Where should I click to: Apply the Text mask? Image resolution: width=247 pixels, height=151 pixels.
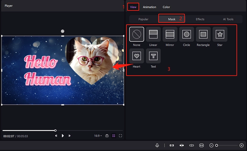(153, 56)
